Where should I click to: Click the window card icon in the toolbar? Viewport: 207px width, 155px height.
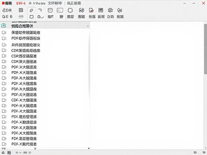tap(50, 10)
